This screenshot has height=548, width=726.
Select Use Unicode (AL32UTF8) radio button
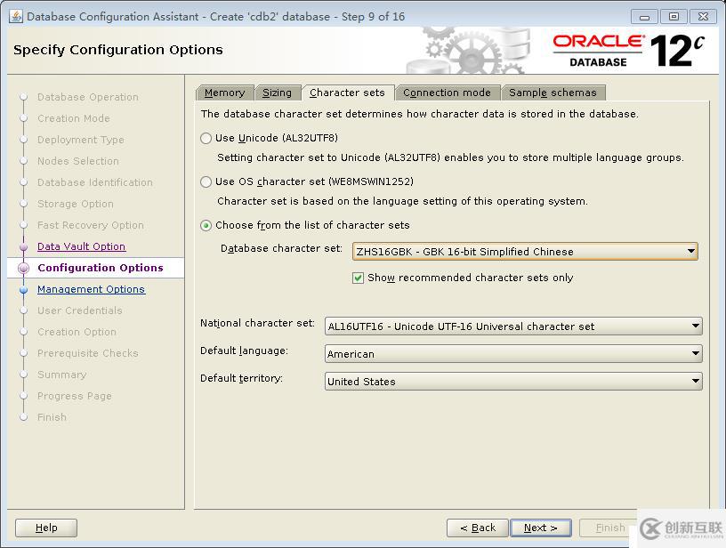click(x=206, y=139)
